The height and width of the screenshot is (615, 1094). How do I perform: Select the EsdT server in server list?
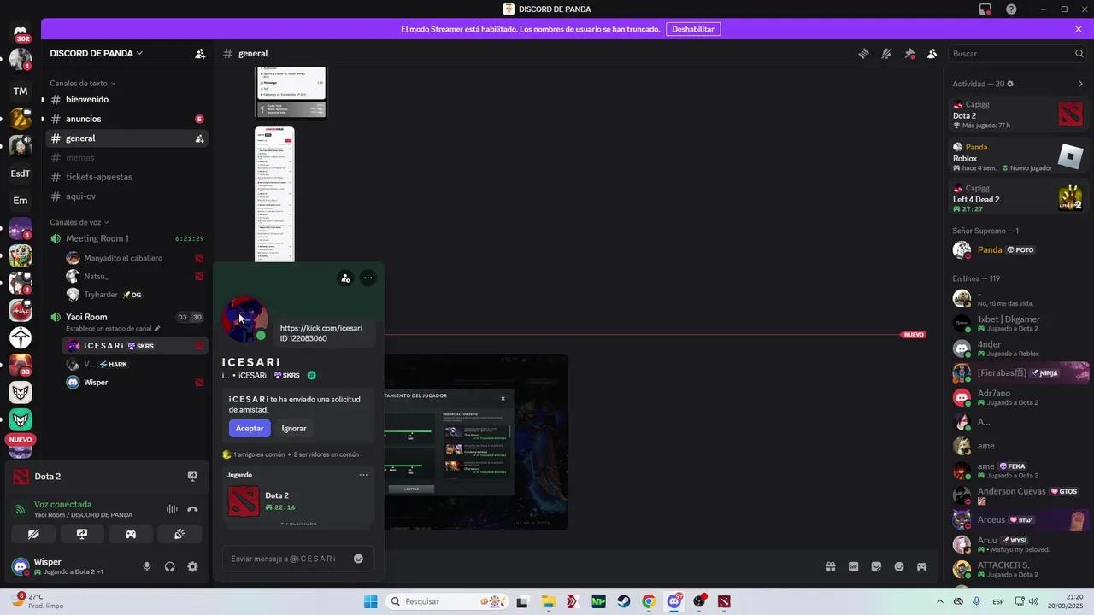click(x=21, y=173)
